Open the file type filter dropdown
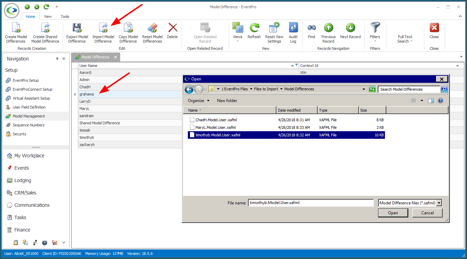Screen dimensions: 467x259 click(439, 203)
